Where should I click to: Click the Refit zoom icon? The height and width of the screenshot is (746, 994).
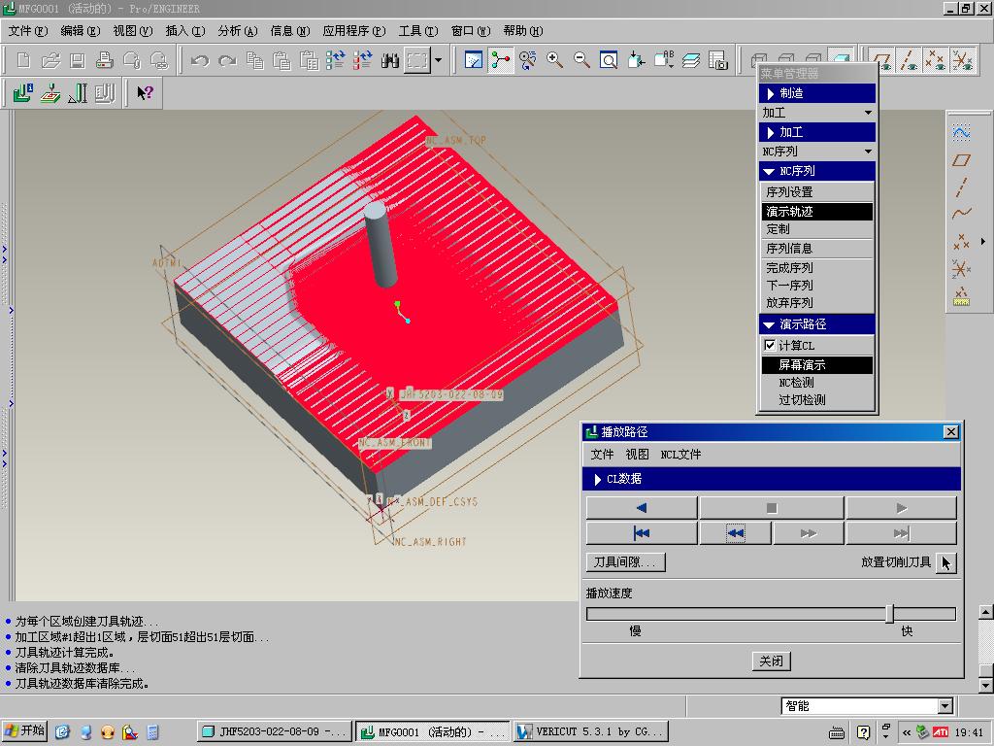pyautogui.click(x=609, y=60)
